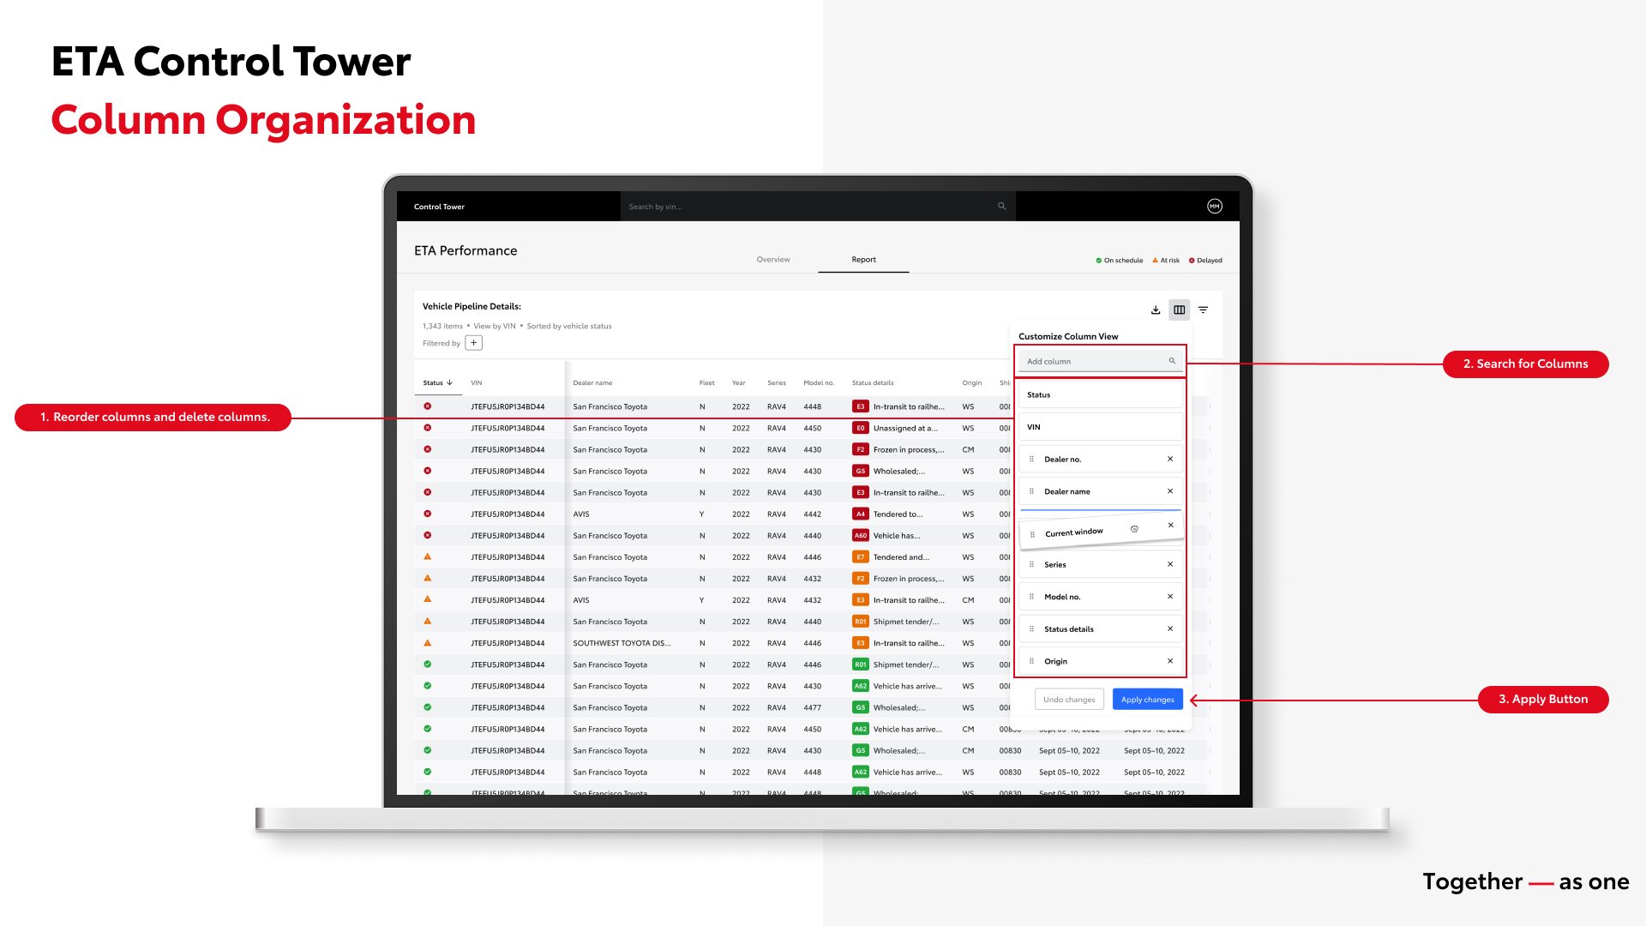Remove the Status details column
The height and width of the screenshot is (926, 1646).
(x=1170, y=628)
